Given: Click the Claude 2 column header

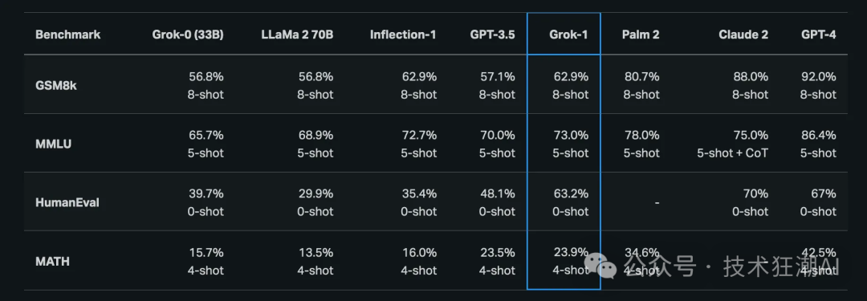Looking at the screenshot, I should point(743,35).
